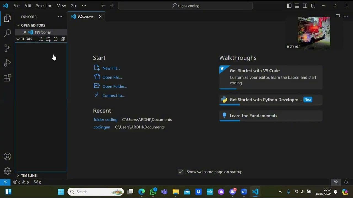Click the New Folder icon in Explorer header
The width and height of the screenshot is (353, 198).
click(48, 39)
